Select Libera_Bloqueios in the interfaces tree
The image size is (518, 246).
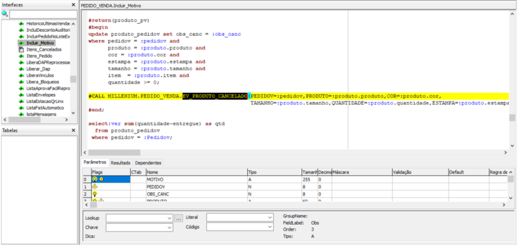[x=44, y=82]
